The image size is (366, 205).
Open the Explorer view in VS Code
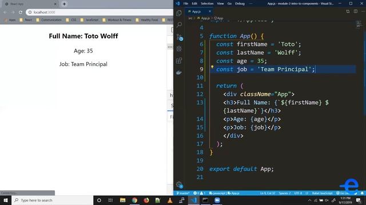click(179, 13)
